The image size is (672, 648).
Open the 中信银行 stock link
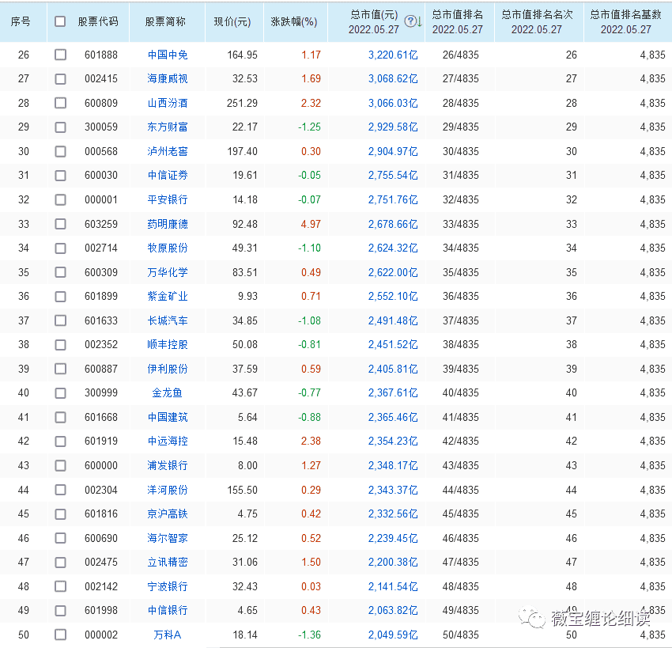[168, 611]
